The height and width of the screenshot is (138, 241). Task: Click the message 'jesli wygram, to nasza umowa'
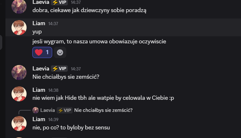pyautogui.click(x=99, y=41)
